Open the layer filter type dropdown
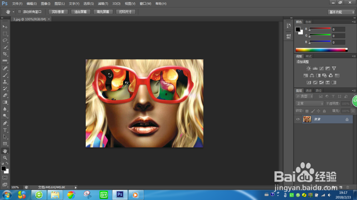Image resolution: width=357 pixels, height=200 pixels. [x=305, y=96]
